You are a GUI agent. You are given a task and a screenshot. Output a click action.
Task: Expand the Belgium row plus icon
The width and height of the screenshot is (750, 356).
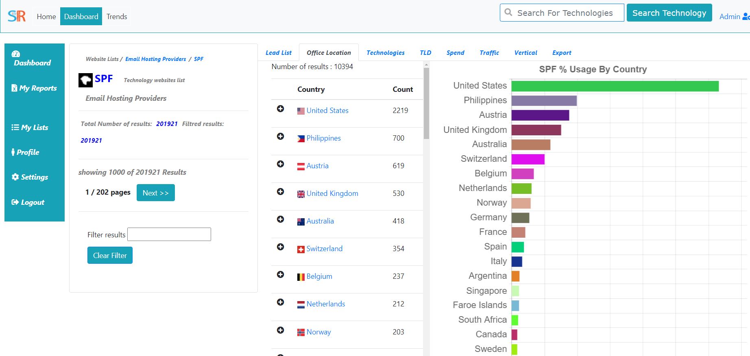point(280,274)
